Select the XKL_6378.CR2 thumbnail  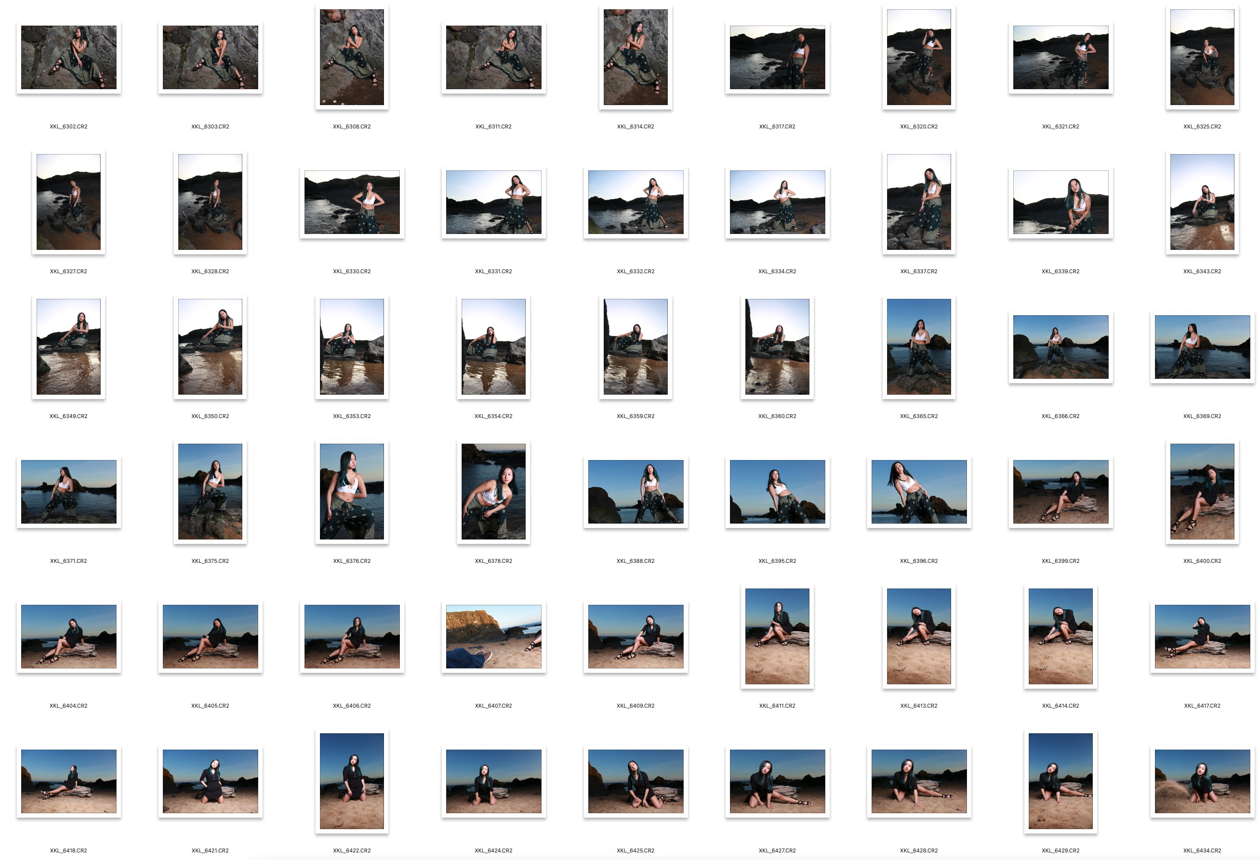pos(493,492)
